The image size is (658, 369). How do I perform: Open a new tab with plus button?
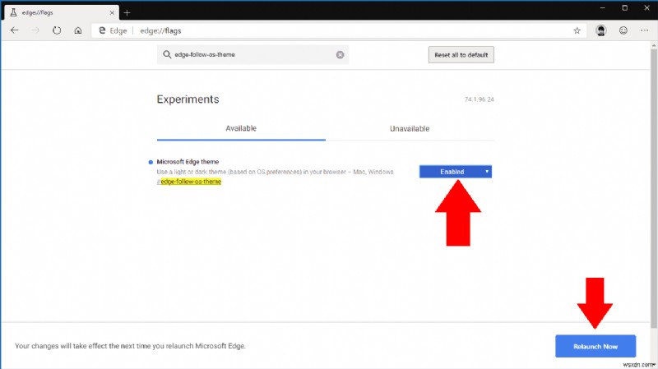pyautogui.click(x=127, y=12)
